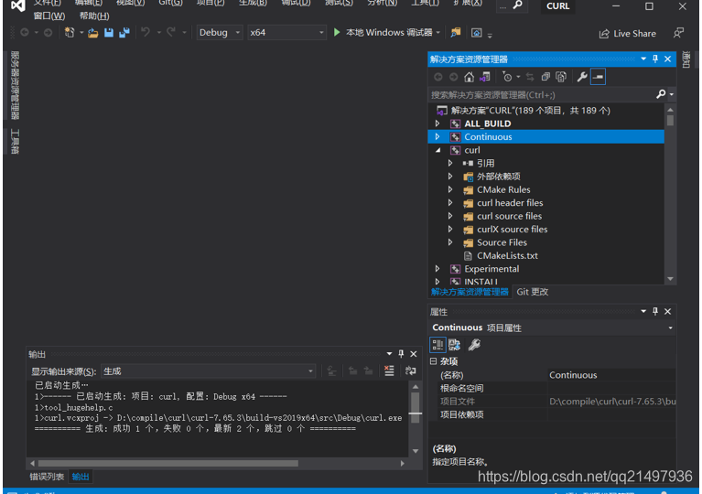
Task: Click the feedback icon next to Live Share
Action: coord(679,33)
